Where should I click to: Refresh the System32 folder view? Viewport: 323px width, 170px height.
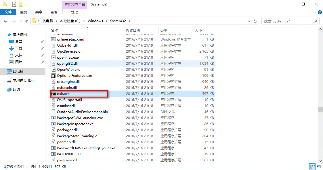(255, 21)
